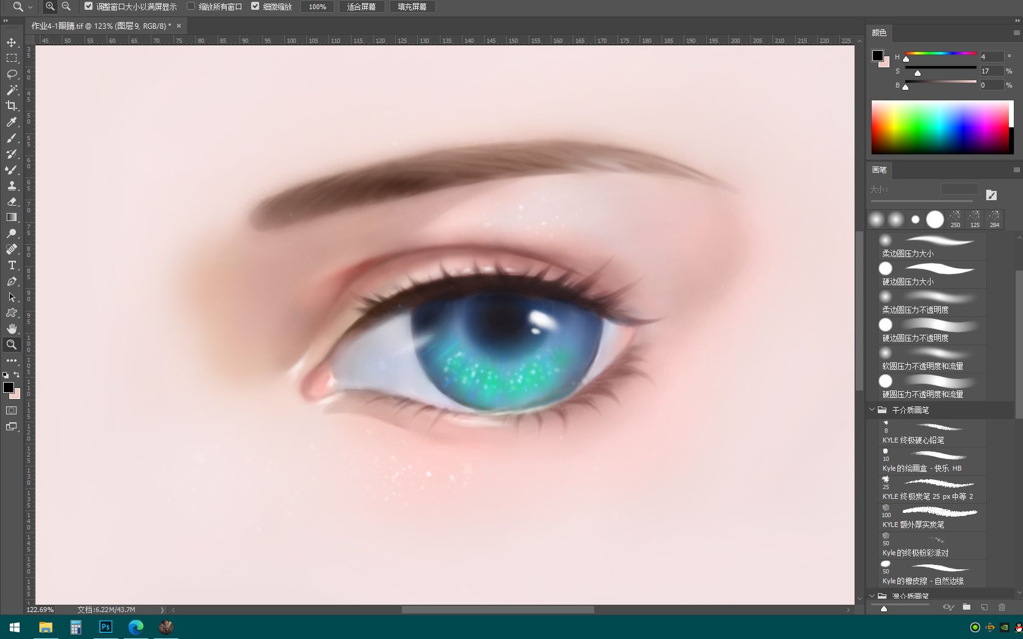Change the screen mode
Screen dimensions: 1023x639
click(x=12, y=427)
